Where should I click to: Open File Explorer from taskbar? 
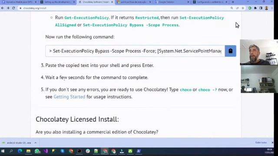tap(28, 151)
